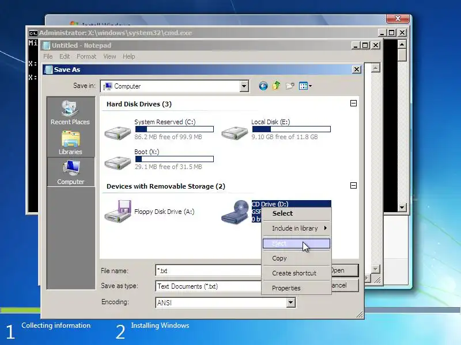Click the Save As dialog title icon

(48, 70)
